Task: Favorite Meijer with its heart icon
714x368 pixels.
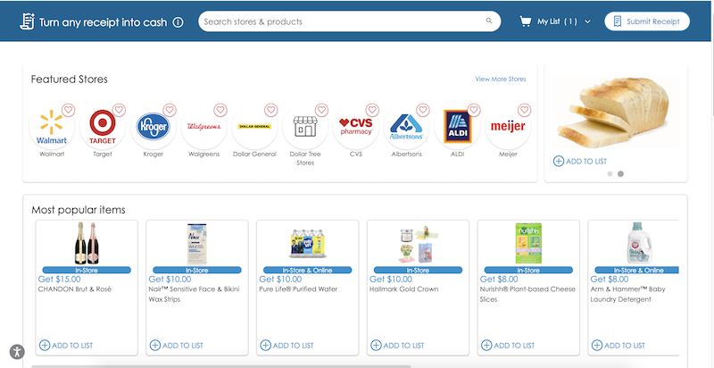Action: [525, 110]
